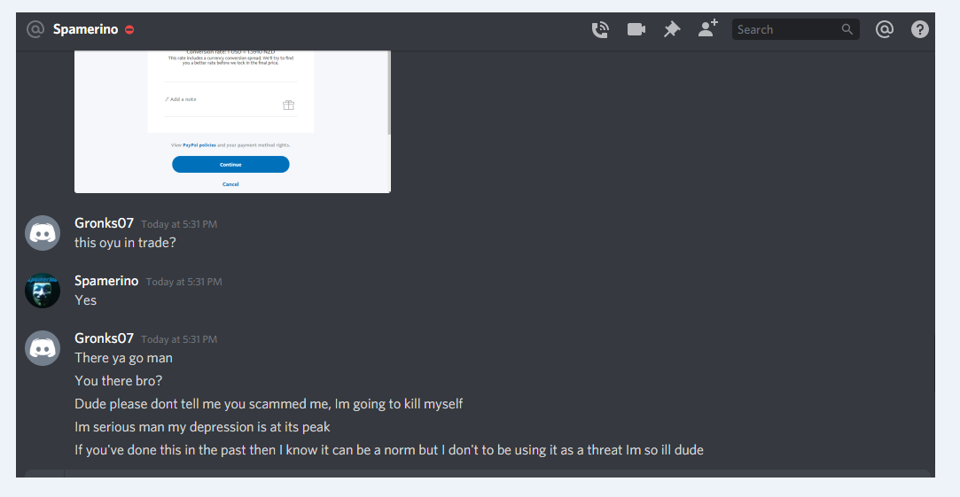
Task: Start a voice call with Spamerino
Action: 600,29
